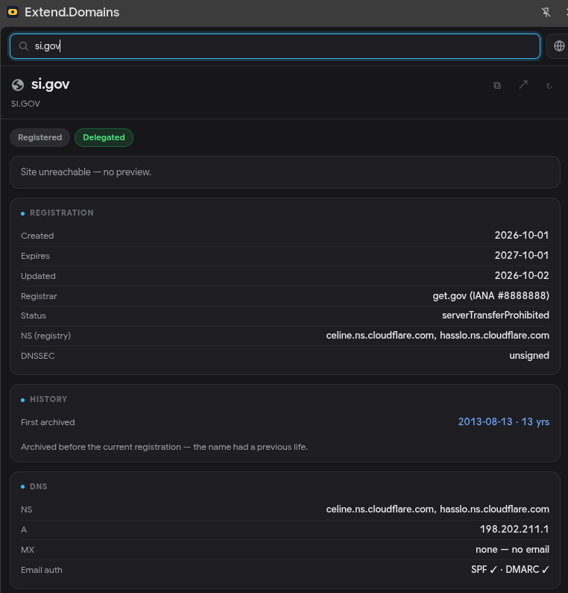The width and height of the screenshot is (568, 593).
Task: Select the registrar get.gov (IANA #8888888)
Action: click(490, 295)
